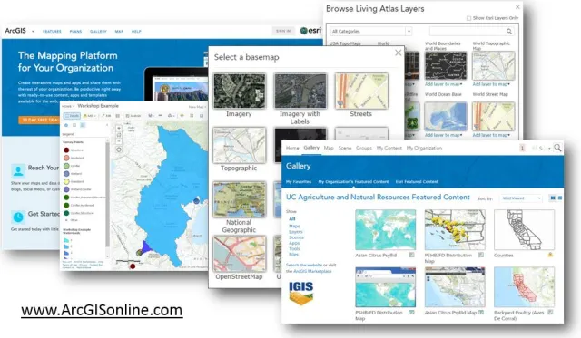Screen dimensions: 581x338
Task: Click the find my location button on the Workshop map
Action: tap(119, 150)
